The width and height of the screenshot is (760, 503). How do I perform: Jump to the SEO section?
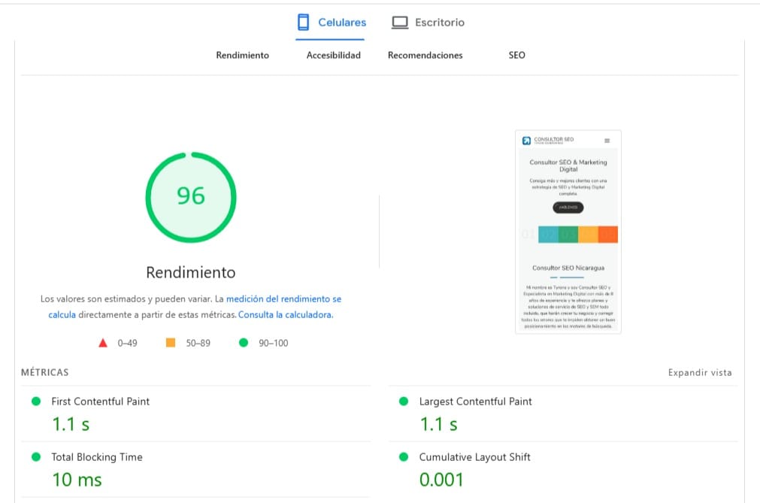(x=516, y=55)
